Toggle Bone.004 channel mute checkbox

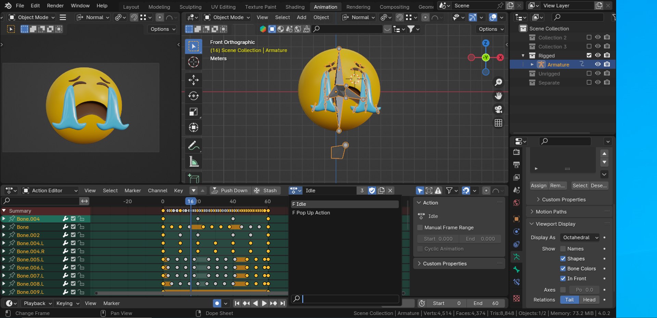pos(73,219)
